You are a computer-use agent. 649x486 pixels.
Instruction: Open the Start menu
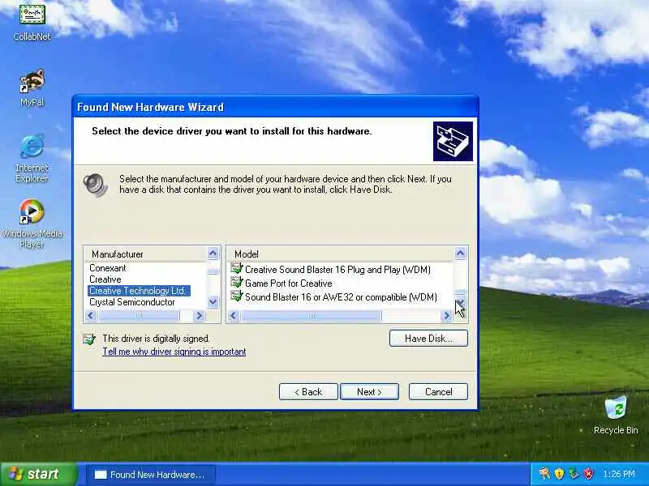(38, 474)
